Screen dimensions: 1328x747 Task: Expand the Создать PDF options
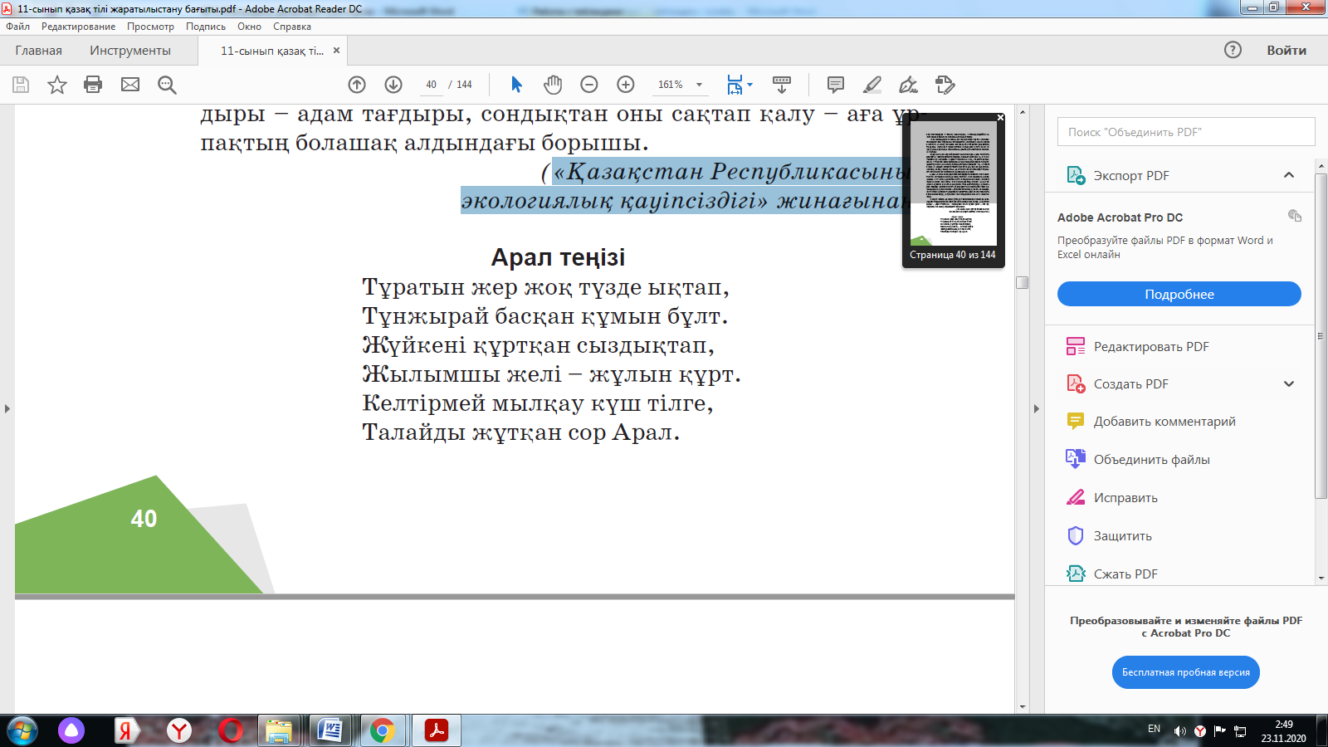(1288, 384)
